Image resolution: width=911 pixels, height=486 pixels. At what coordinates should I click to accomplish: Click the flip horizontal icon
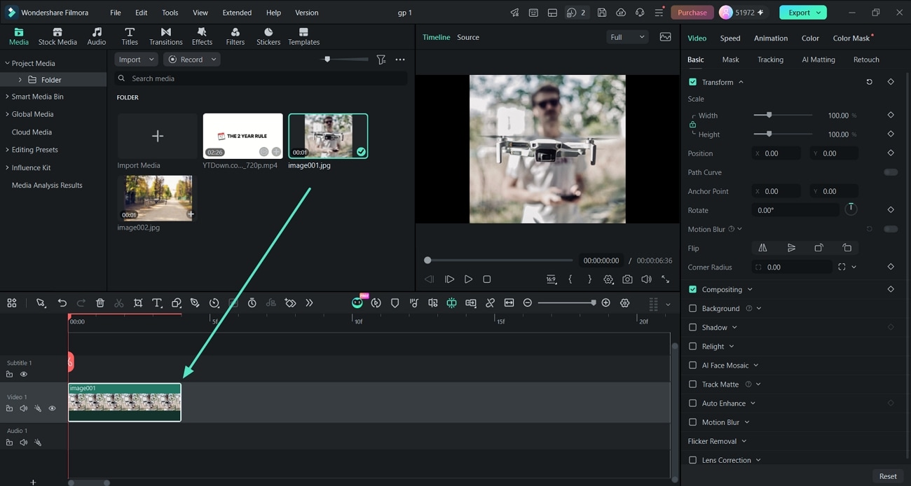pyautogui.click(x=762, y=248)
